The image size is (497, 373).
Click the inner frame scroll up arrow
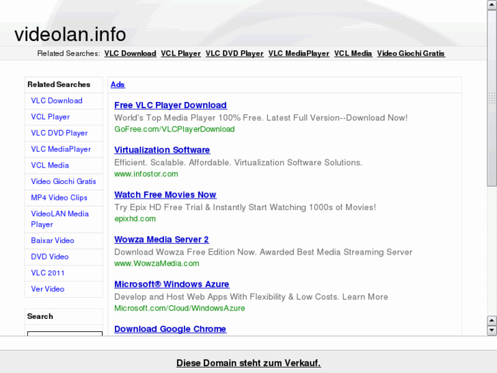(x=492, y=320)
